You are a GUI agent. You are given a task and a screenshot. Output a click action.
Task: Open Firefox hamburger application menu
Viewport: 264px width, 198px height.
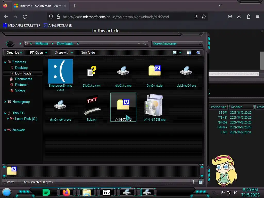click(258, 16)
